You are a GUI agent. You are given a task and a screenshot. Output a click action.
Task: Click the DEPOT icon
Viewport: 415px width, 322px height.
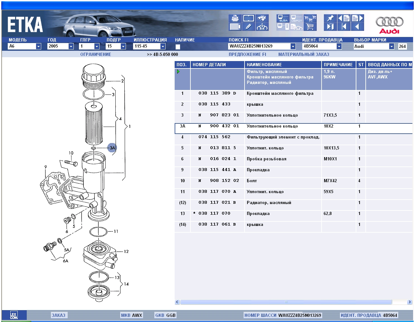click(x=297, y=18)
